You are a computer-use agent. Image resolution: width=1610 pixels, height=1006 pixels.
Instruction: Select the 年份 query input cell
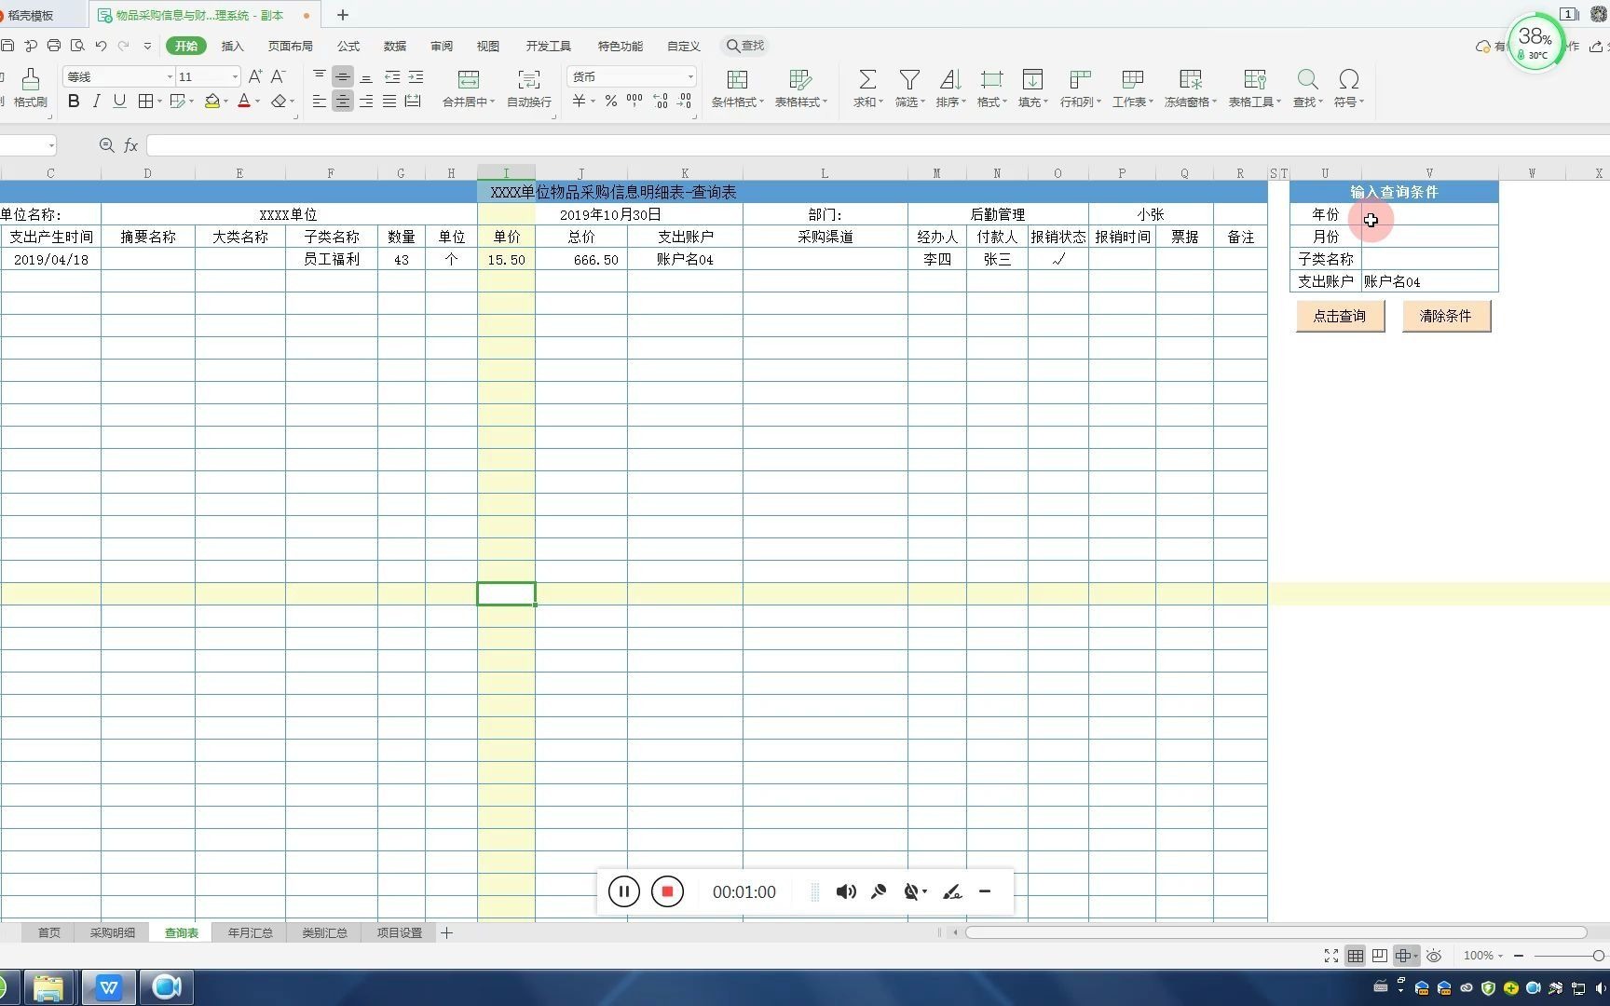click(x=1429, y=214)
